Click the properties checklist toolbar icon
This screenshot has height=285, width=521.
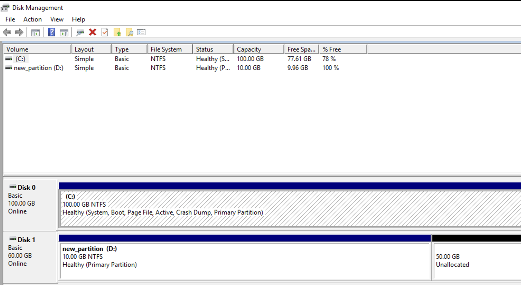click(x=141, y=32)
